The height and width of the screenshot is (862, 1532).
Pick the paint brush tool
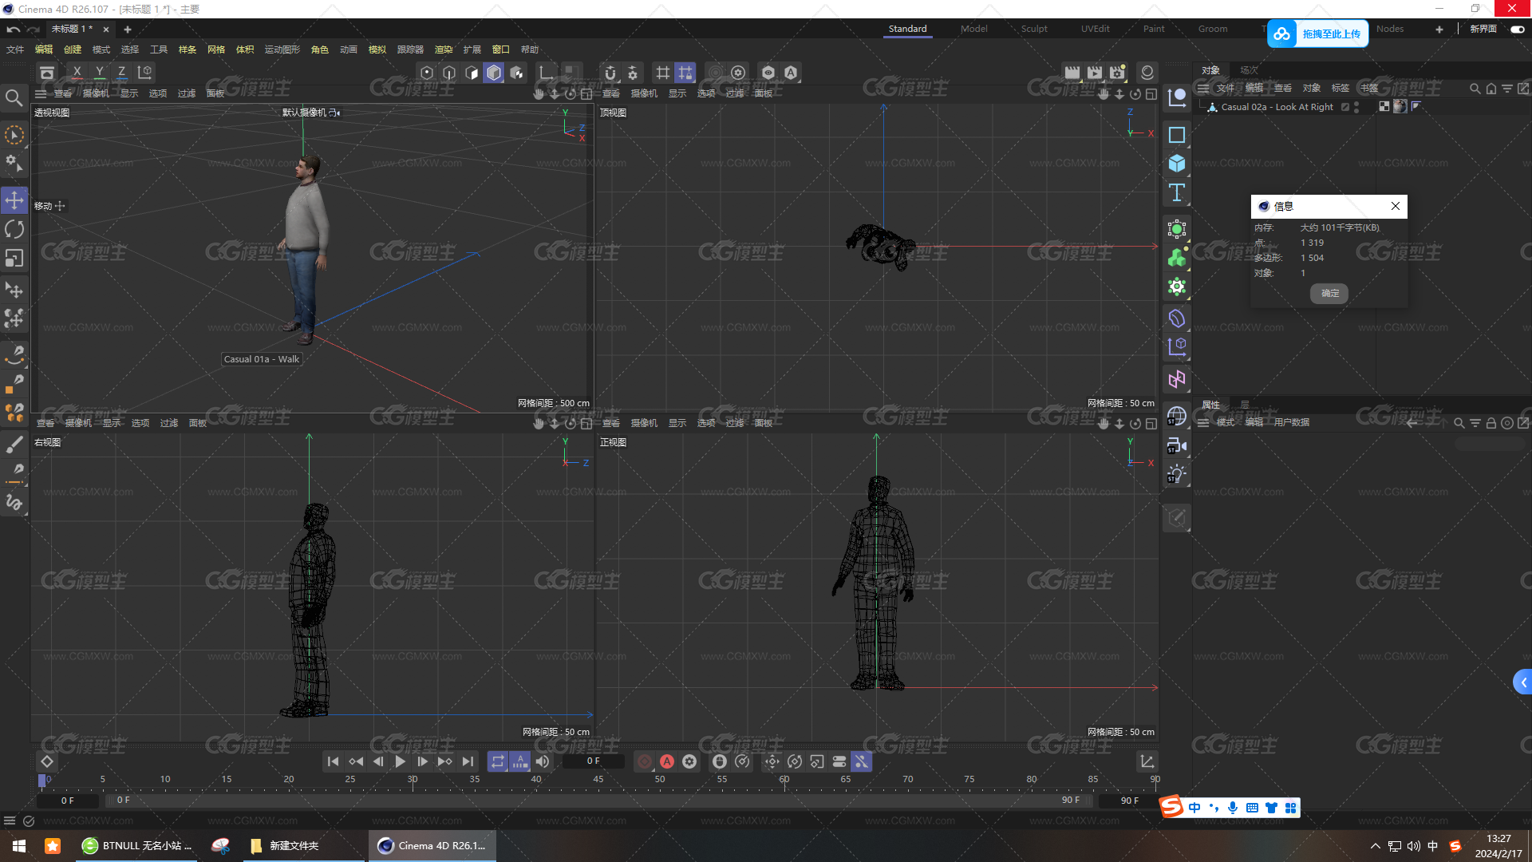point(14,445)
